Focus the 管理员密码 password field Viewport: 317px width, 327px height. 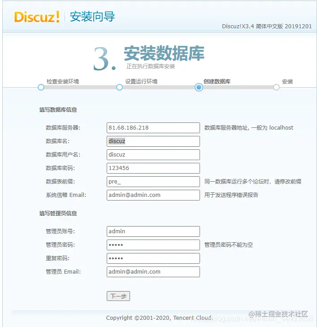pos(153,245)
